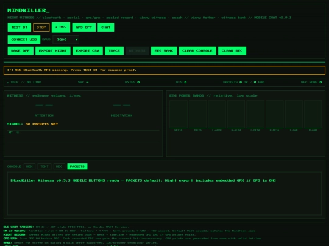The height and width of the screenshot is (246, 329).
Task: Click the DELTA band bar
Action: click(179, 114)
